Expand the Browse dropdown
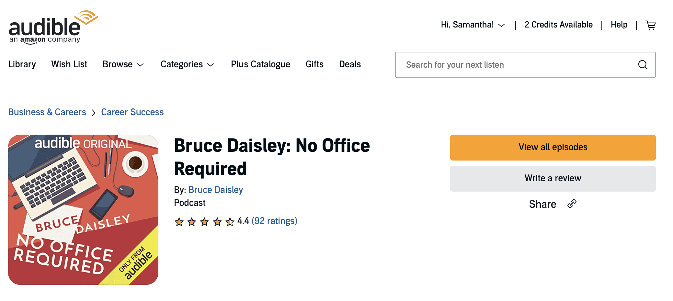The image size is (673, 301). pyautogui.click(x=123, y=64)
